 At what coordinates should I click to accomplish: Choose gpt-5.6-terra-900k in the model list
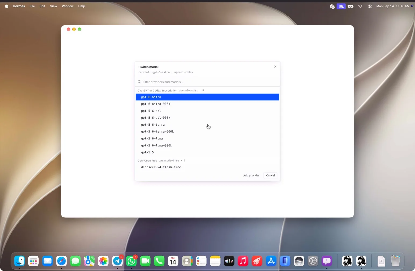click(207, 132)
